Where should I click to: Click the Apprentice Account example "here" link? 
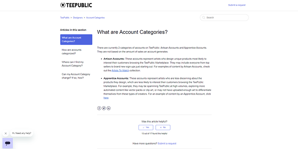click(106, 98)
